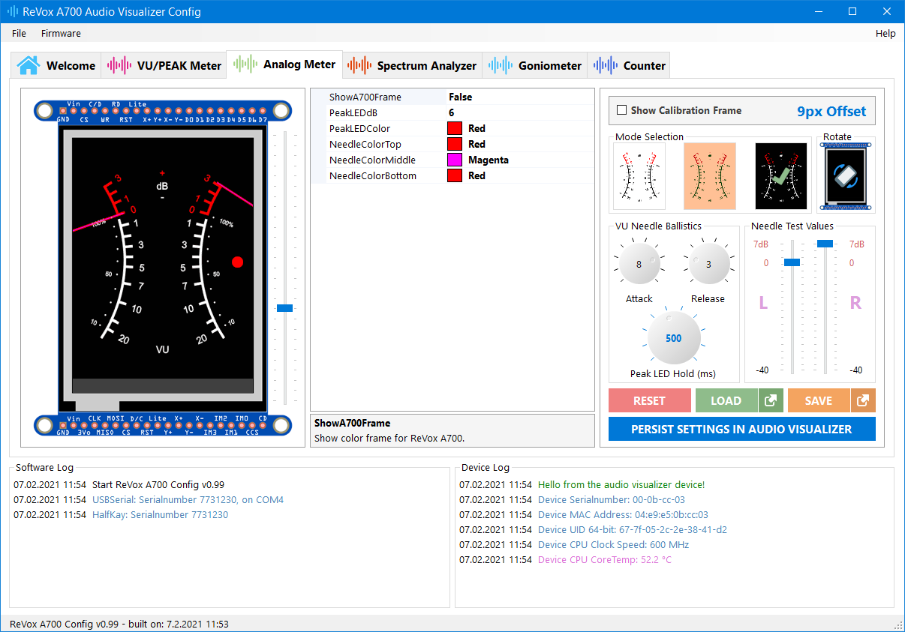This screenshot has height=632, width=905.
Task: Click the status bar build version text
Action: pyautogui.click(x=119, y=624)
